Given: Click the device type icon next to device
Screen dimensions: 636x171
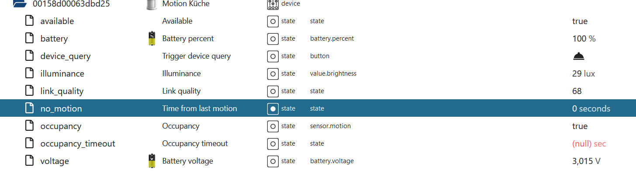Looking at the screenshot, I should (273, 4).
